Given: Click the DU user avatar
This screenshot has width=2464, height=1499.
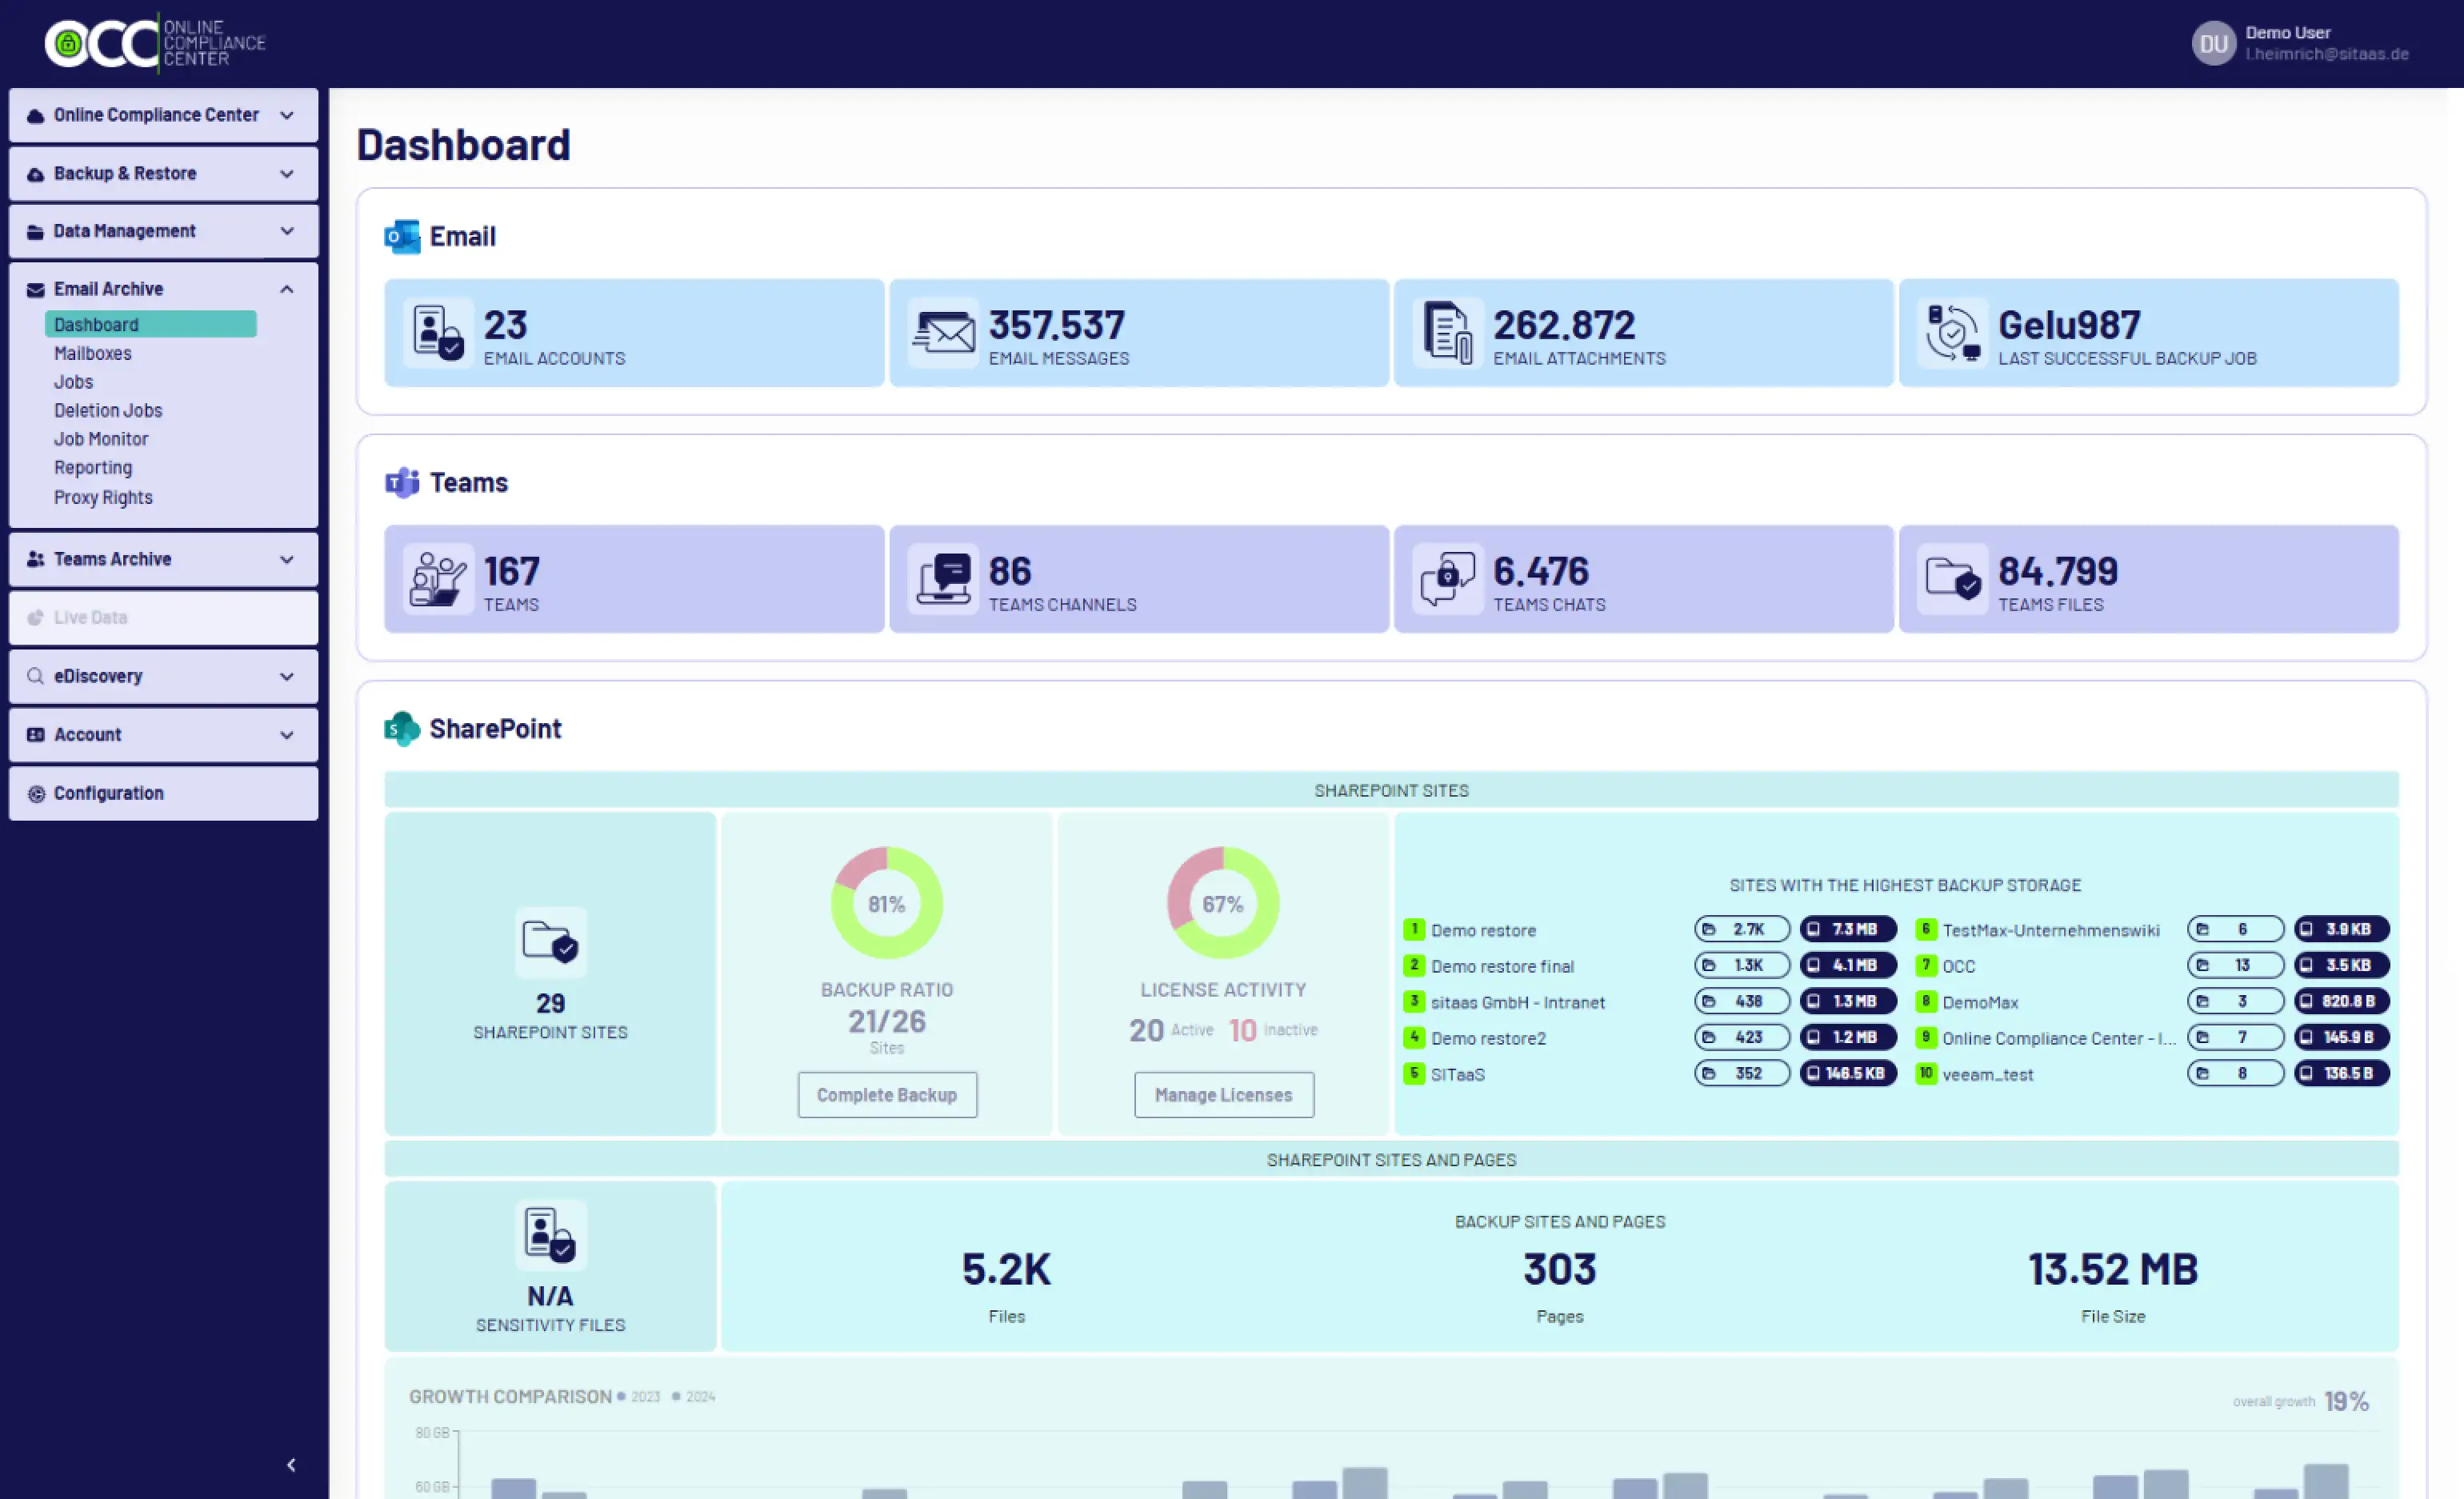Looking at the screenshot, I should click(x=2213, y=43).
